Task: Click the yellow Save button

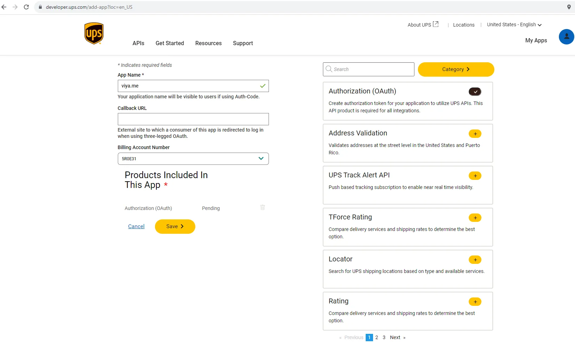Action: click(175, 226)
